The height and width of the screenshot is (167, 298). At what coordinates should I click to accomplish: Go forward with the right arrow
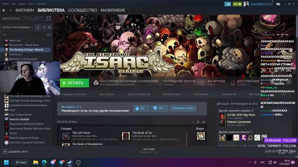pos(10,10)
